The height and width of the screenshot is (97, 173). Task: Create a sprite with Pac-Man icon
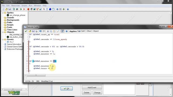click(x=28, y=9)
